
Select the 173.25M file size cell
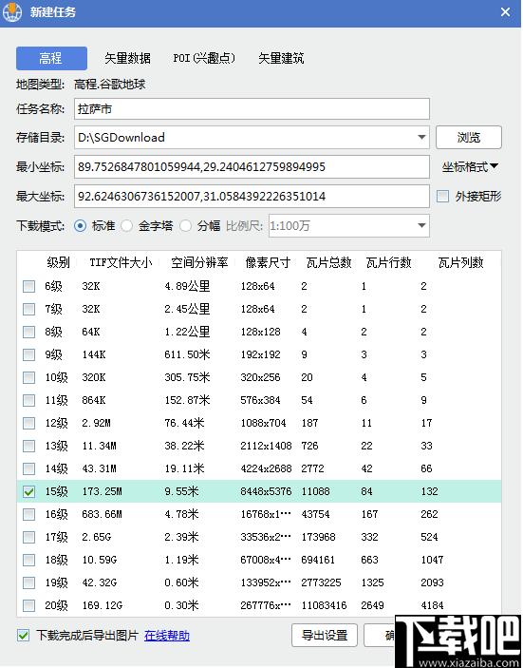tap(103, 491)
